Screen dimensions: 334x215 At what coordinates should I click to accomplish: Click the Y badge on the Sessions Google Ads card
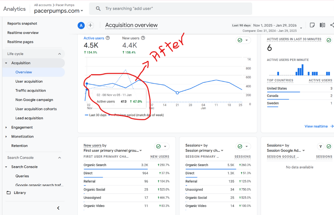(321, 146)
